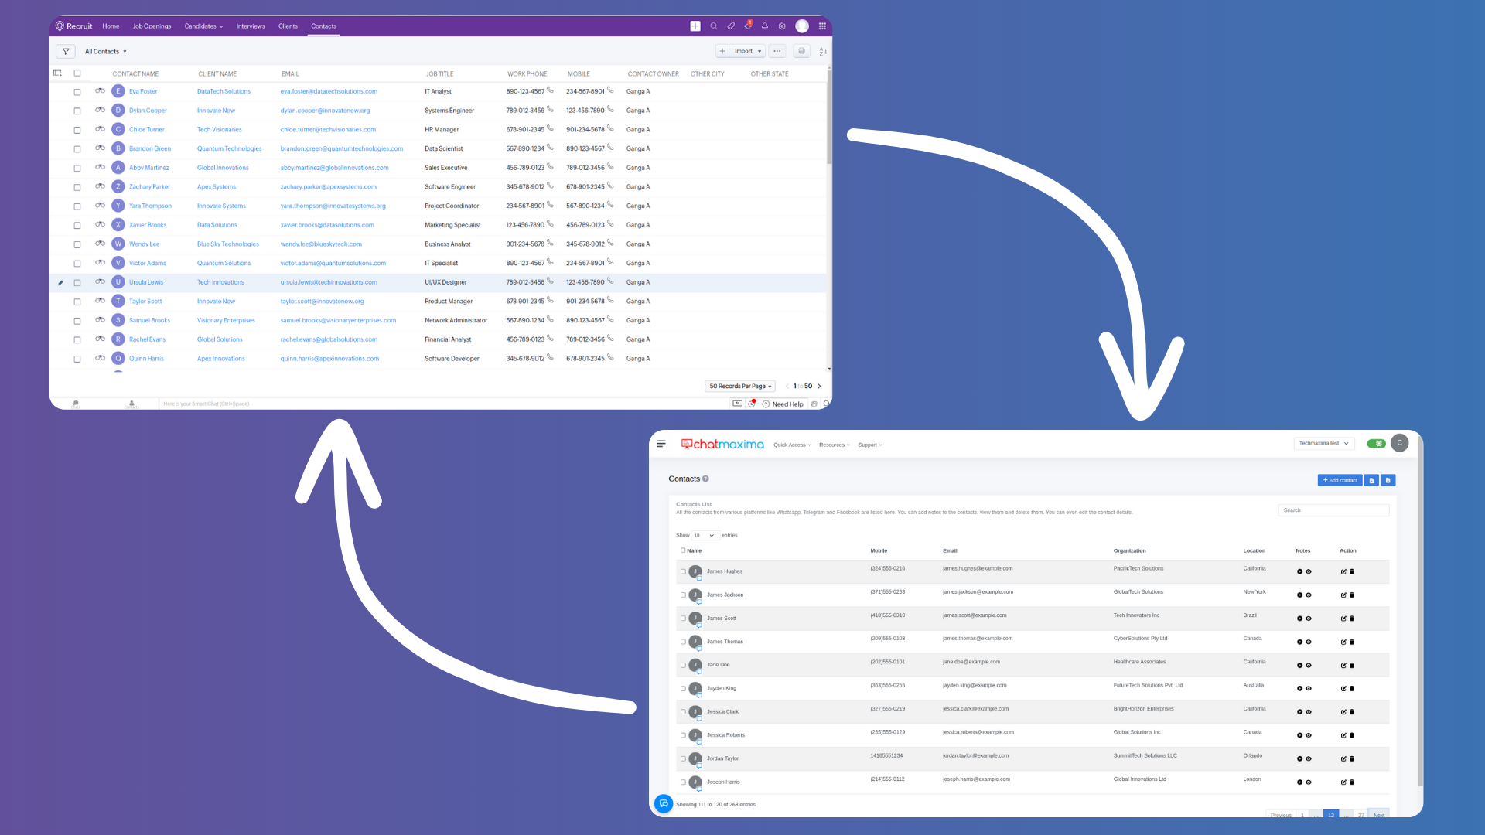Tick the checkbox beside Jane Doe

tap(683, 666)
